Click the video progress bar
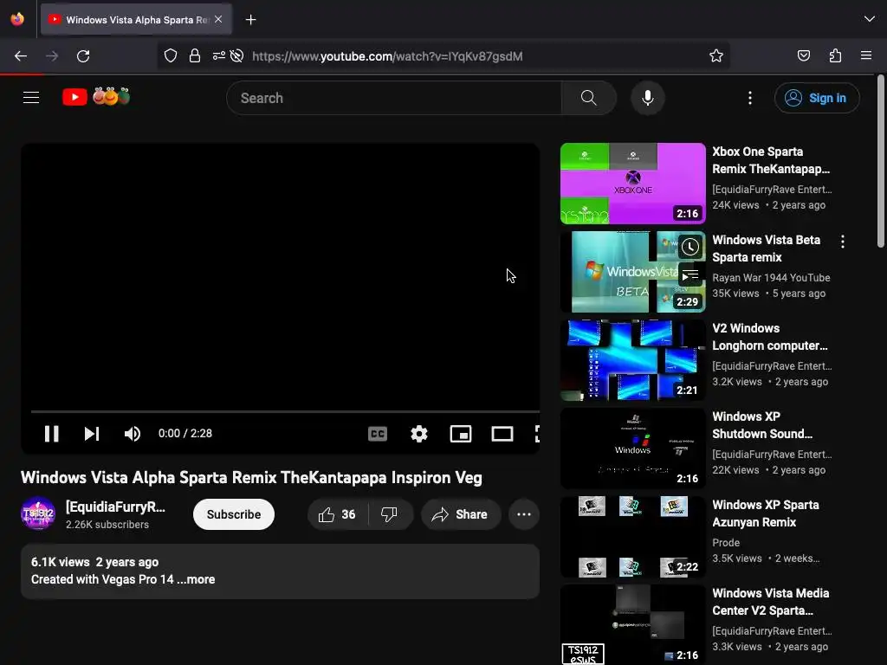Screen dimensions: 887x665 click(285, 411)
